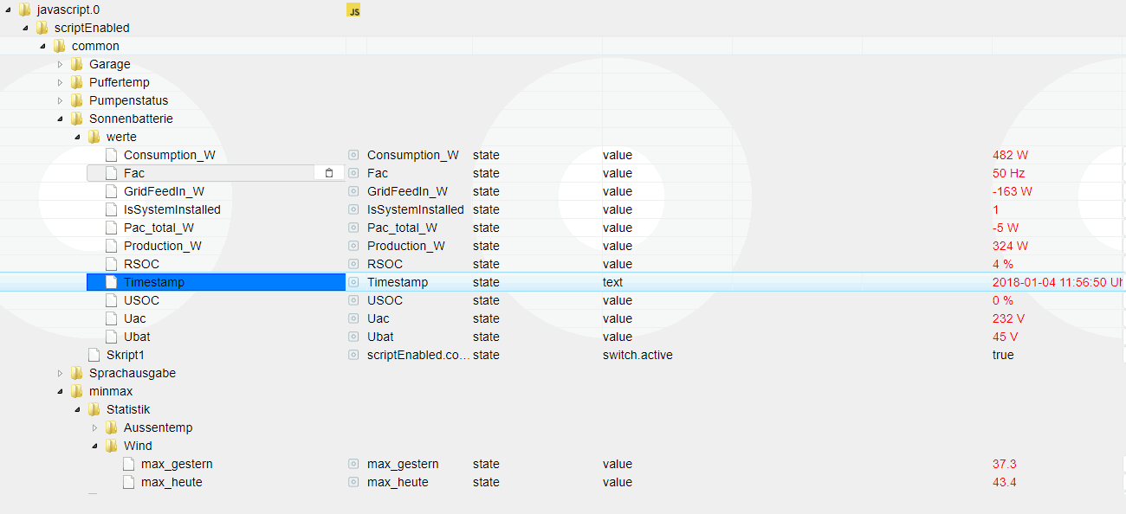The image size is (1126, 514).
Task: Click the value -5 W
Action: (1006, 228)
